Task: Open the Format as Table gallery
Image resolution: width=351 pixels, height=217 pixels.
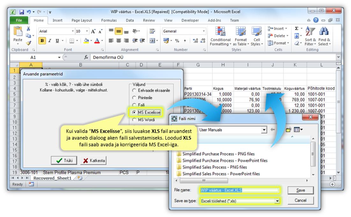Action: pos(241,36)
